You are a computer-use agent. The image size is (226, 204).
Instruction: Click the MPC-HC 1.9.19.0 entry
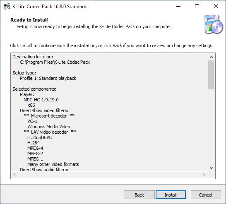(x=41, y=100)
